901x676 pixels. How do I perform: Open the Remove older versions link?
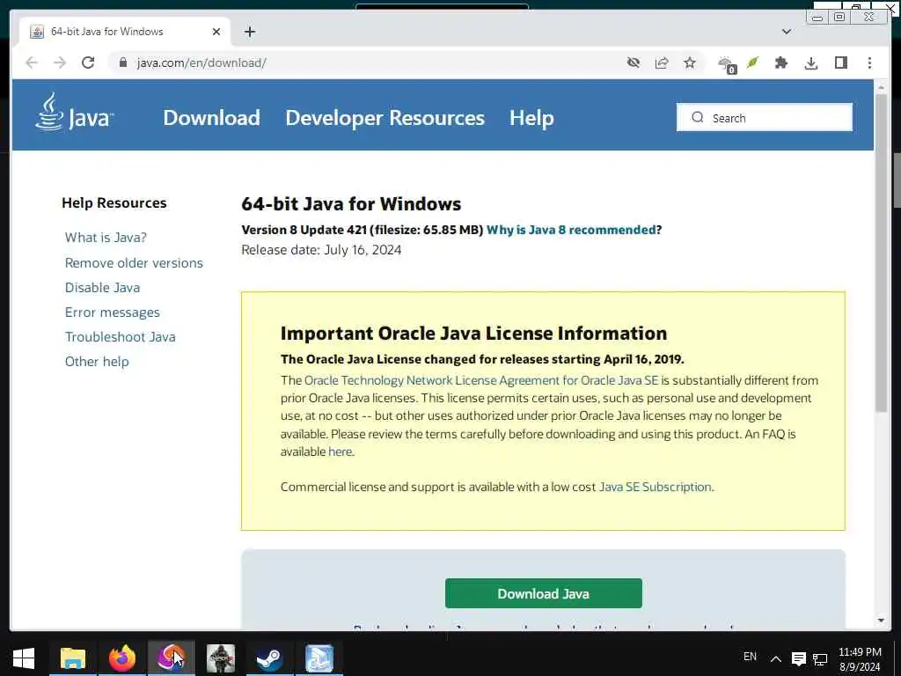[134, 262]
